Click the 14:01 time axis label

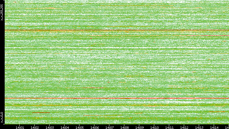(x=20, y=127)
